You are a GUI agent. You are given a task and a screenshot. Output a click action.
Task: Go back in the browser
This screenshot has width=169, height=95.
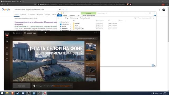click(x=2, y=4)
